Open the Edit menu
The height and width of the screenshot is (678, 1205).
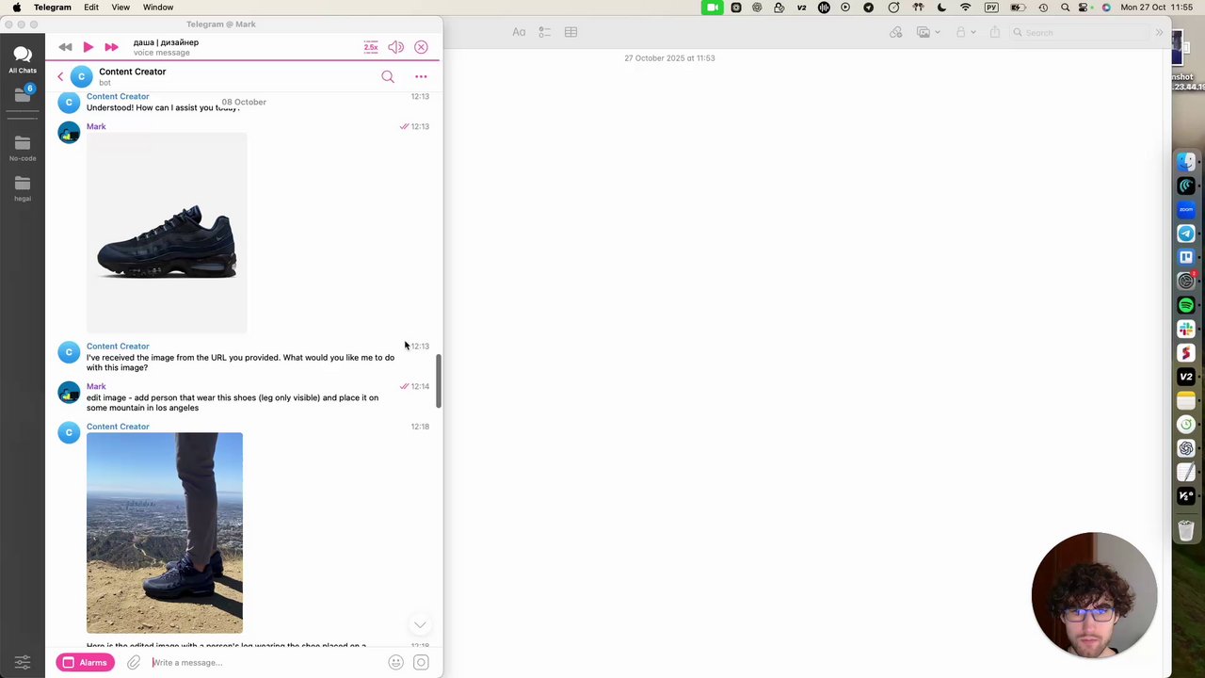[x=91, y=8]
